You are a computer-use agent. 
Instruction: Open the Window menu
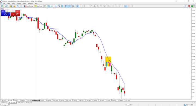click(x=30, y=3)
